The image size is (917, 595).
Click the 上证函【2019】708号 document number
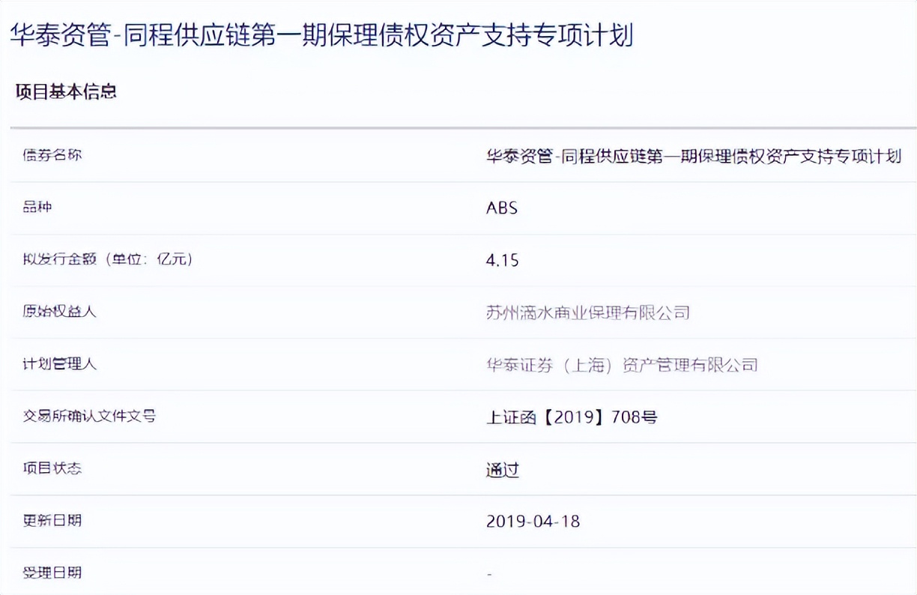(571, 417)
